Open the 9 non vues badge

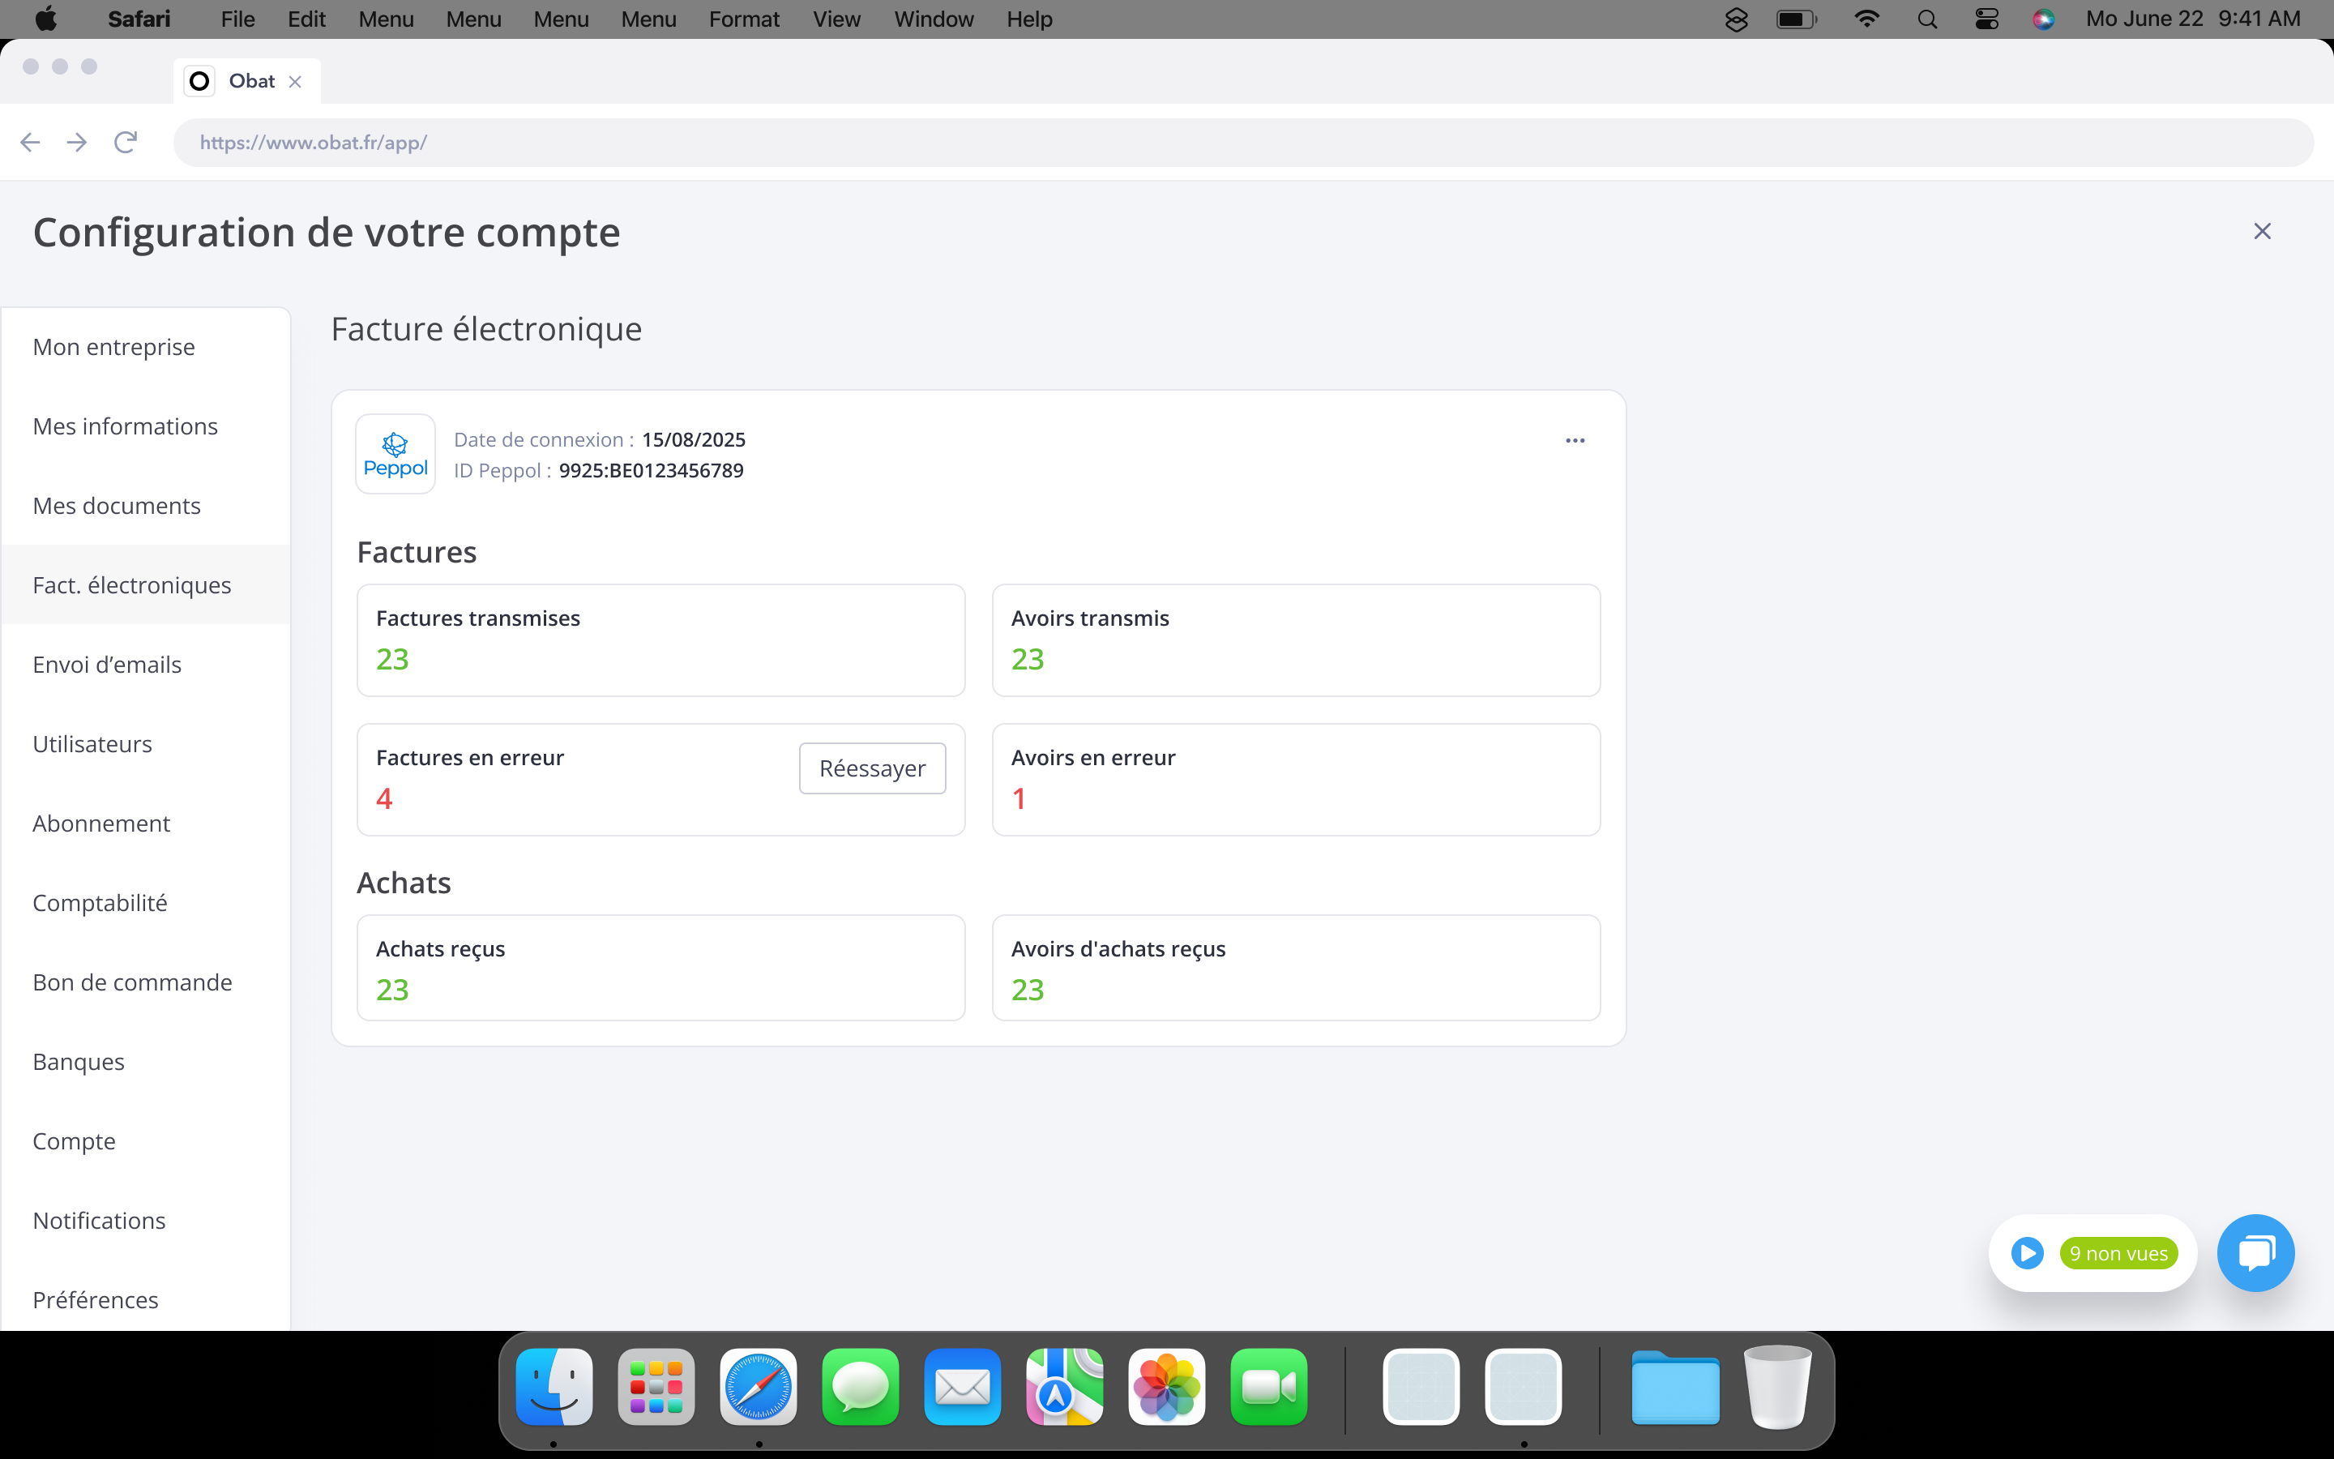[2118, 1252]
